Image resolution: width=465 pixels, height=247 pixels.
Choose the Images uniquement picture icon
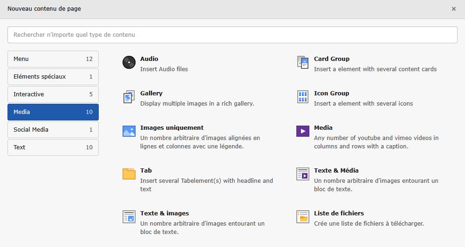[x=129, y=131]
